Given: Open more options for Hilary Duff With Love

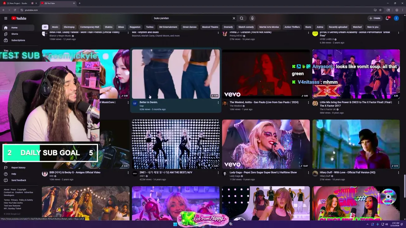Looking at the screenshot, I should 398,173.
